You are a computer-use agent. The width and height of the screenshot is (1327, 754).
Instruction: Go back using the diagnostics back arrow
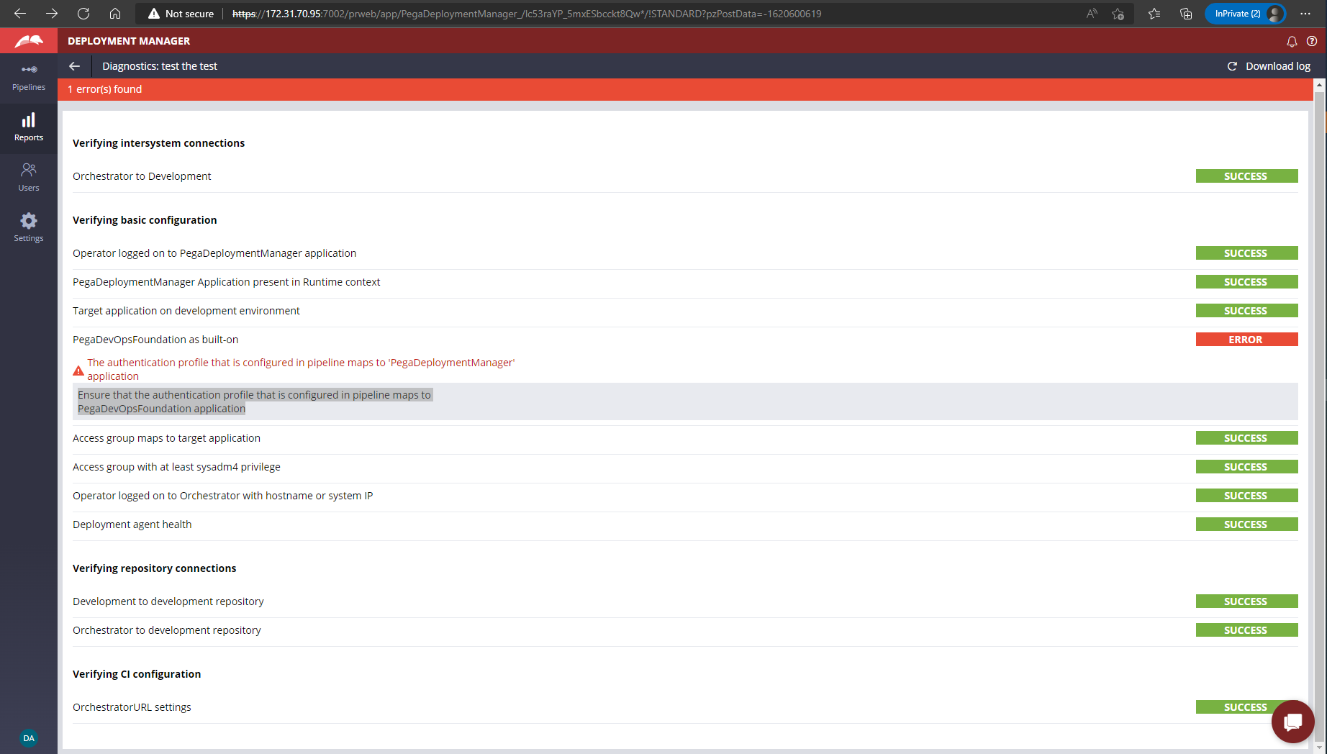coord(75,65)
